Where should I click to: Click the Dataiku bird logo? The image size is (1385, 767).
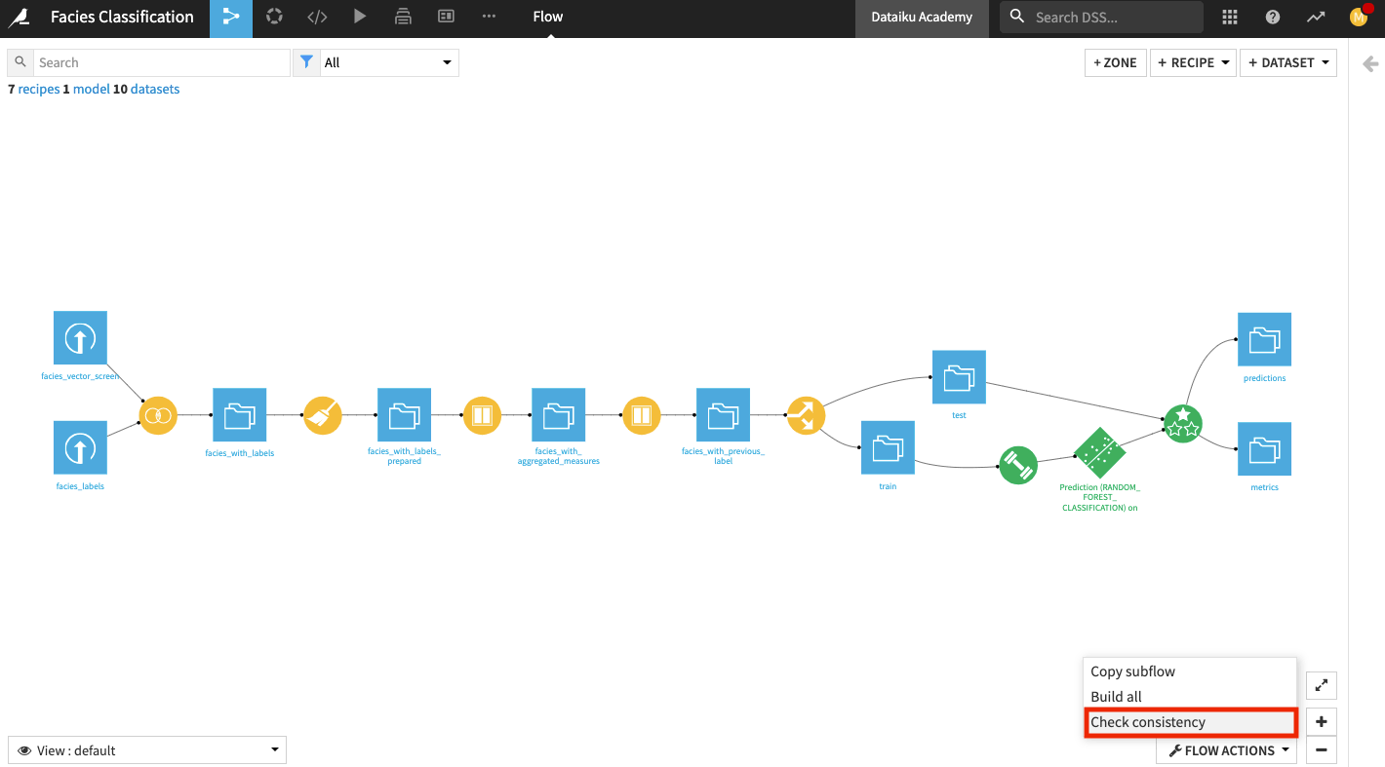click(x=19, y=17)
